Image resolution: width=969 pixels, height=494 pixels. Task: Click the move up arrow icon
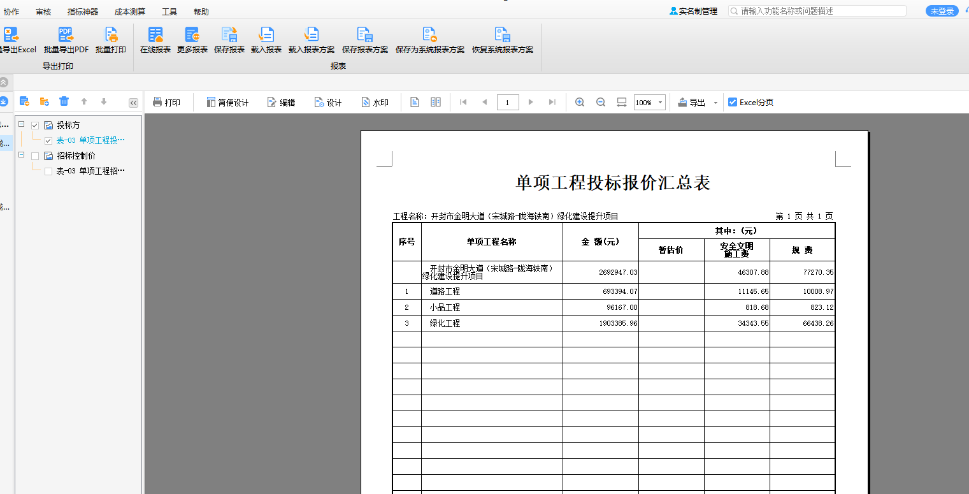84,101
